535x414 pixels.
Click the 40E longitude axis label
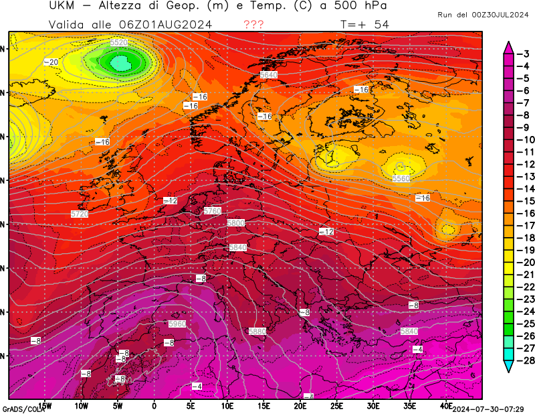(x=446, y=405)
